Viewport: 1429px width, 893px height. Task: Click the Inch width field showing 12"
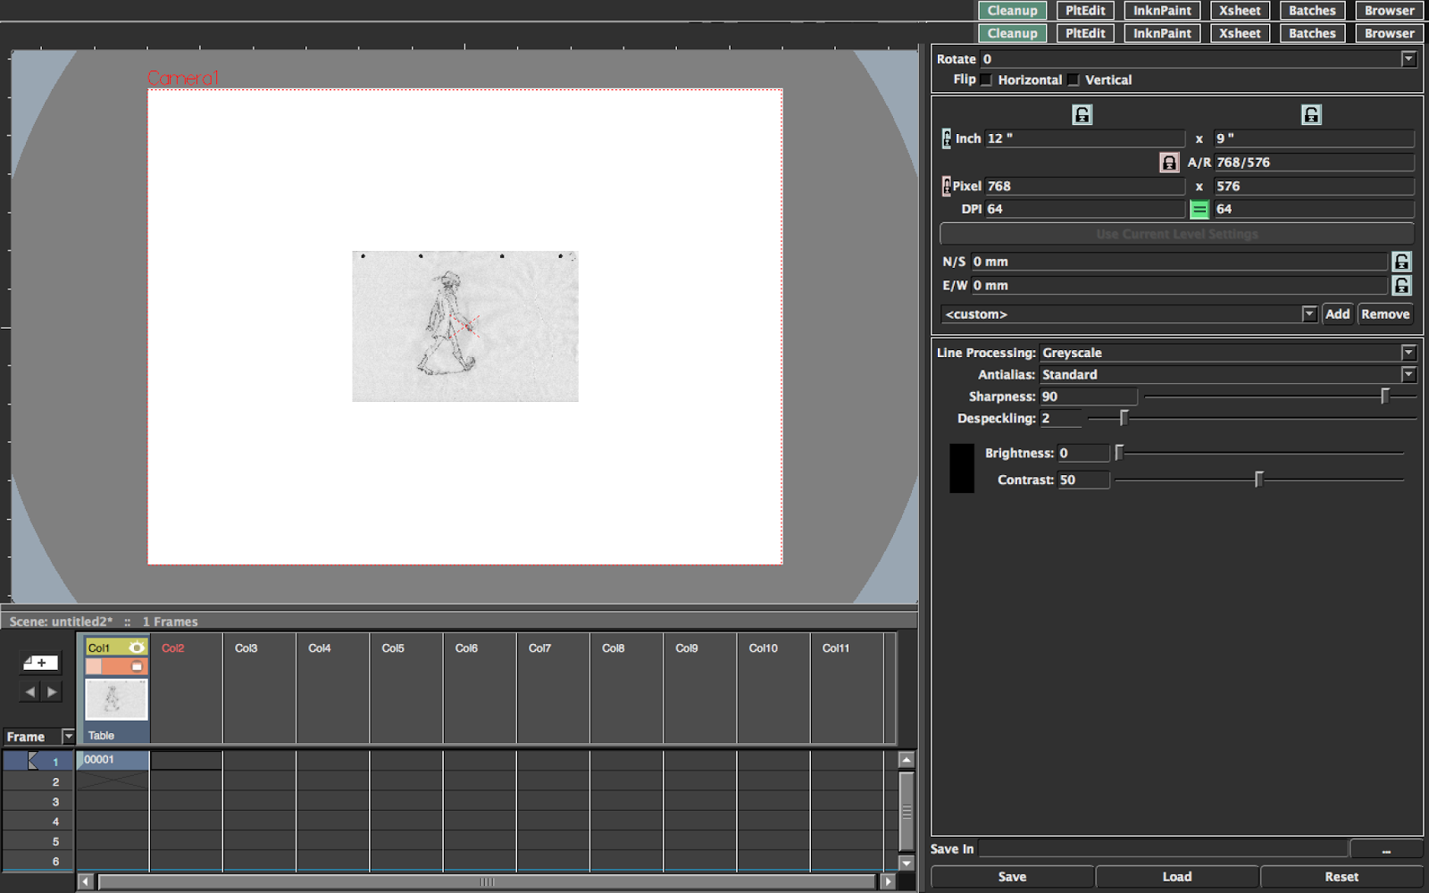pyautogui.click(x=1085, y=138)
